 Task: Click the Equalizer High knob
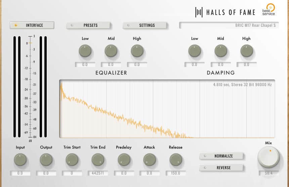tap(137, 51)
